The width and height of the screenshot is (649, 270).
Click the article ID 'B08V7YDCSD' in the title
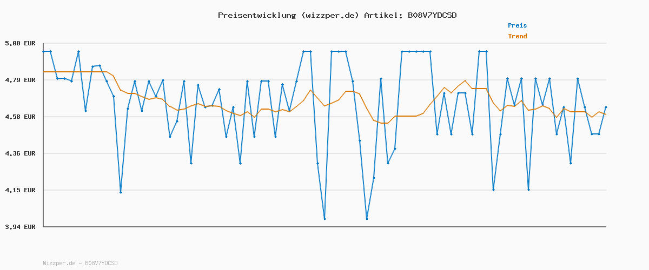pyautogui.click(x=430, y=15)
